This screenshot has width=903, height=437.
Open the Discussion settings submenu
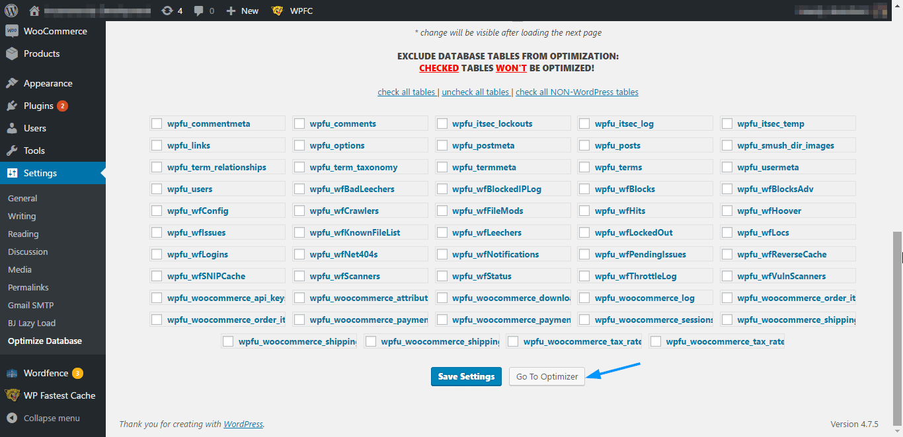click(x=28, y=252)
